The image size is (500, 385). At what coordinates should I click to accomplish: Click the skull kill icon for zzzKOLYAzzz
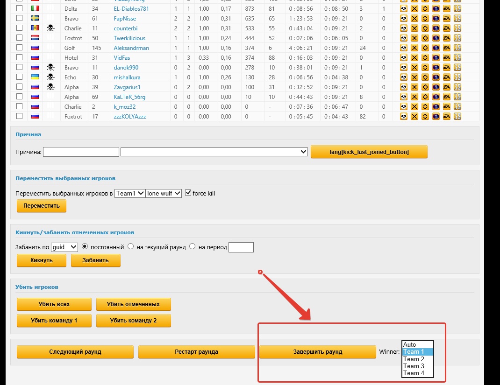click(x=403, y=117)
